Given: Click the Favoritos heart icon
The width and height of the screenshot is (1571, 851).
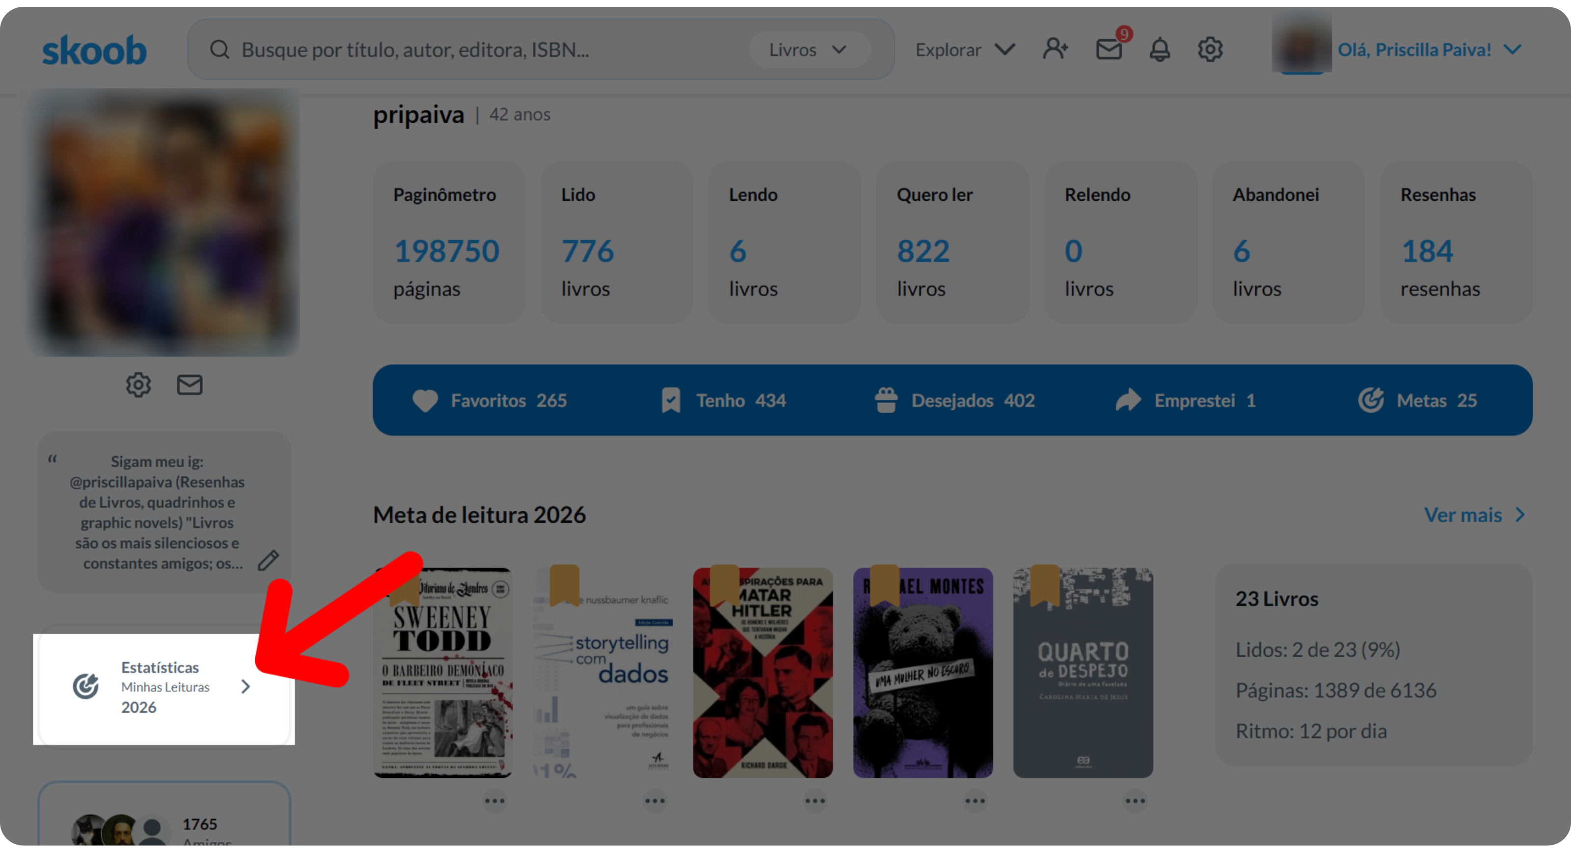Looking at the screenshot, I should [x=425, y=400].
